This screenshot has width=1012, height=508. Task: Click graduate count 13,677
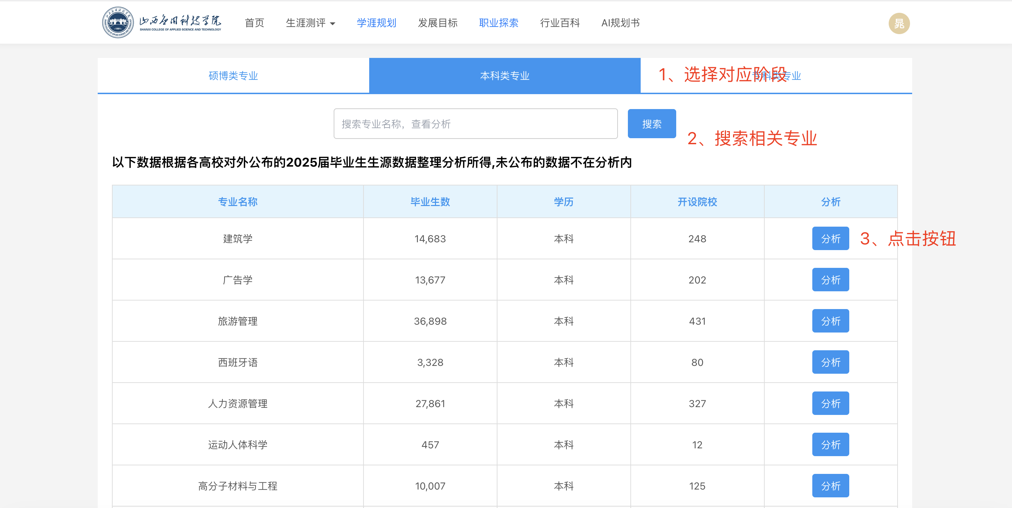pyautogui.click(x=430, y=280)
